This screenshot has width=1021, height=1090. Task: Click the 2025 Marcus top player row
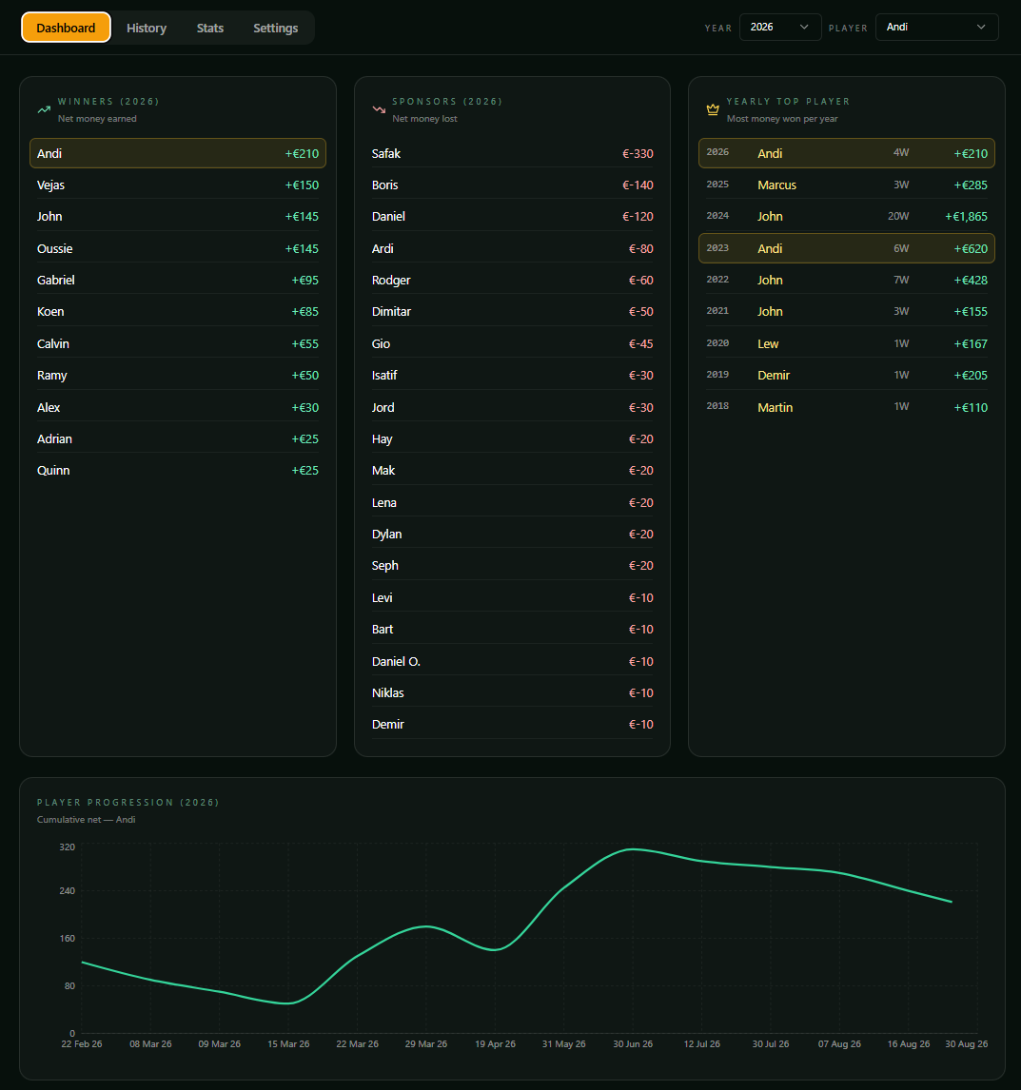coord(847,185)
